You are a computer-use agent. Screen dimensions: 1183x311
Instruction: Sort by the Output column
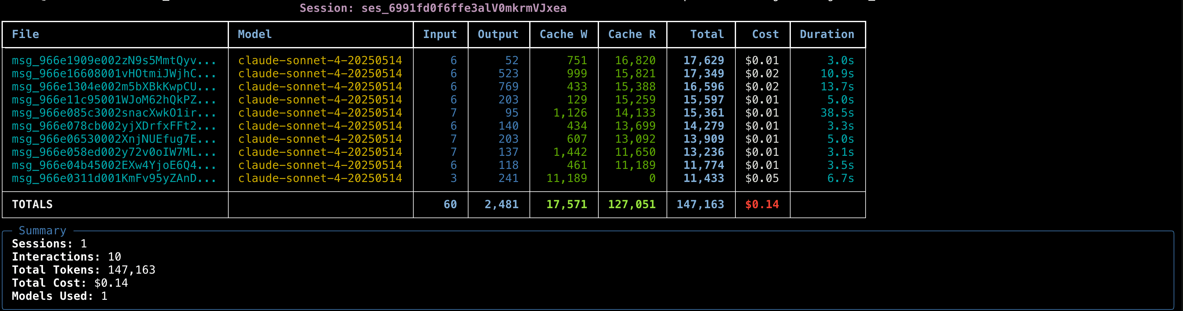pyautogui.click(x=498, y=34)
